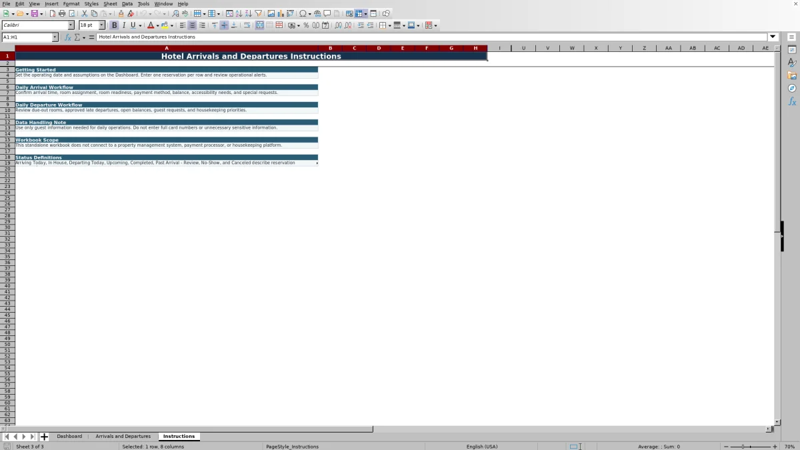800x450 pixels.
Task: Click Insert Special Character omega icon
Action: coord(303,13)
